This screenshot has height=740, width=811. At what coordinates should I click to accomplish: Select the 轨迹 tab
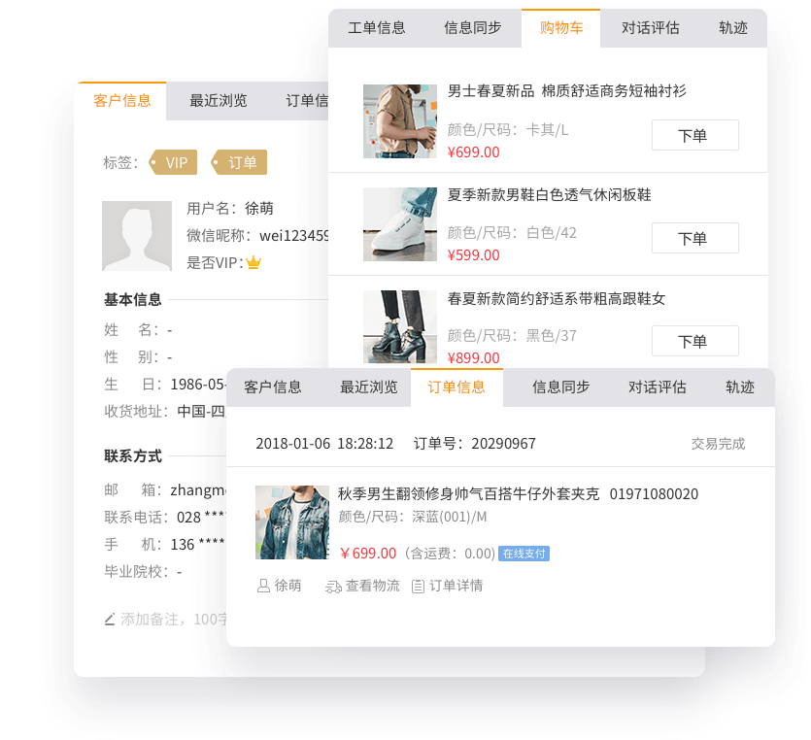coord(733,28)
